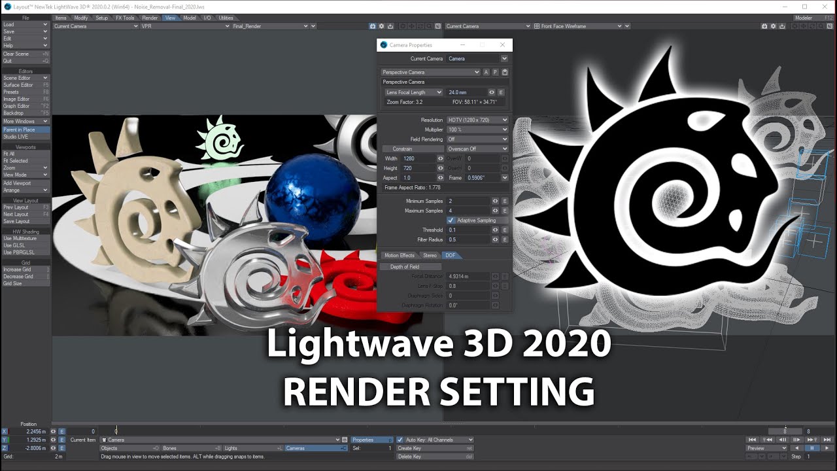Screen dimensions: 837x471
Task: Toggle the Parent in Place option
Action: pos(26,130)
